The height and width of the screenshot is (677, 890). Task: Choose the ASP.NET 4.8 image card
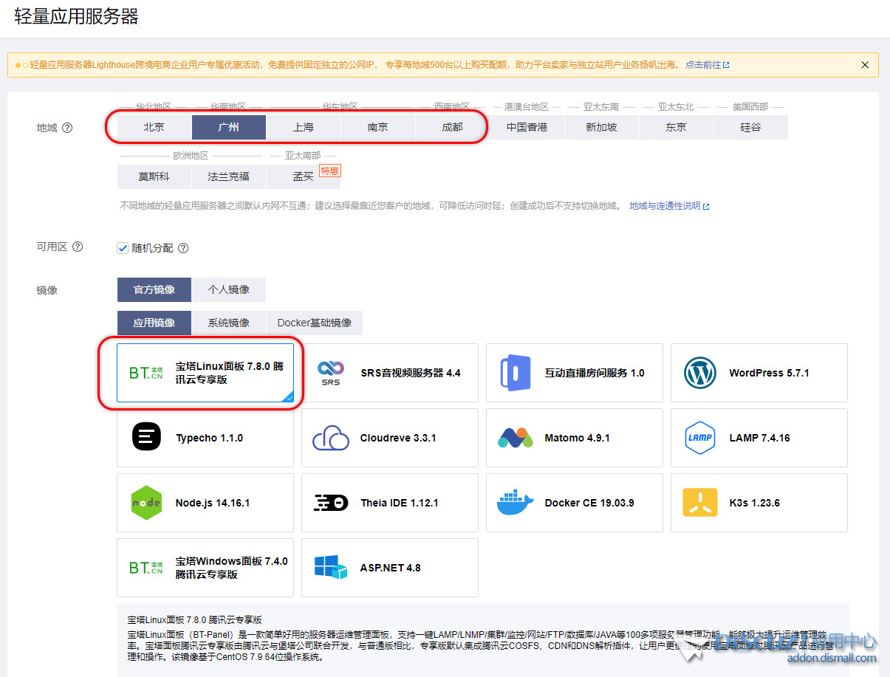pos(390,568)
